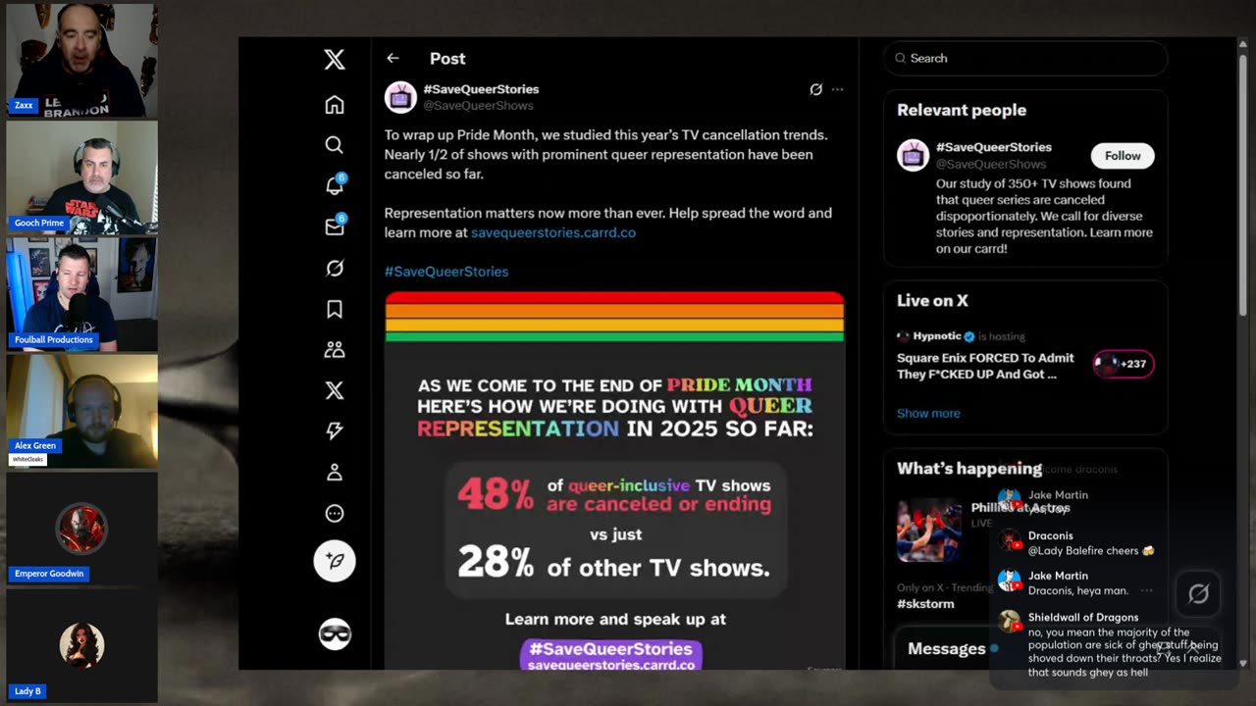Click the #SaveQueerStories hashtag in post
The width and height of the screenshot is (1256, 706).
tap(446, 272)
